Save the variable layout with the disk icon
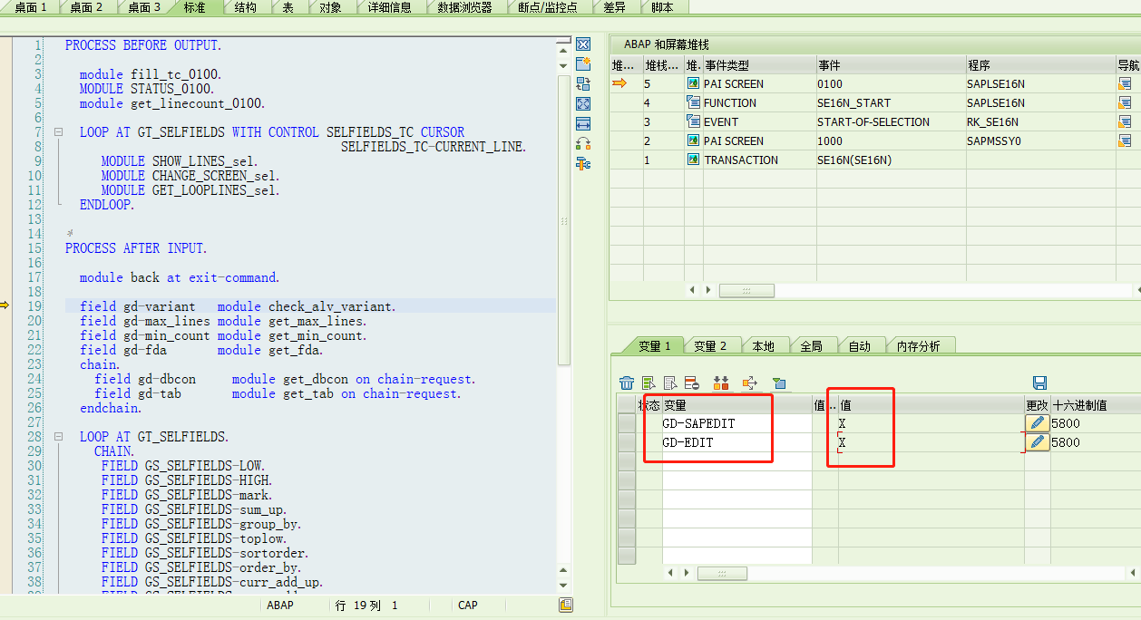The height and width of the screenshot is (620, 1141). [x=1039, y=383]
